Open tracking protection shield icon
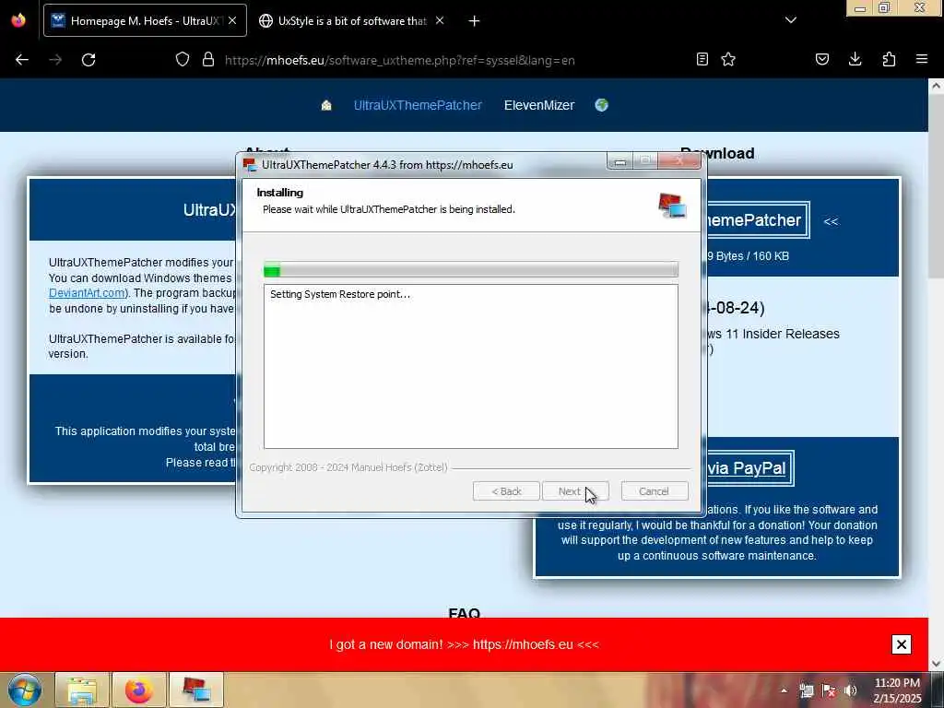This screenshot has width=944, height=708. tap(183, 60)
